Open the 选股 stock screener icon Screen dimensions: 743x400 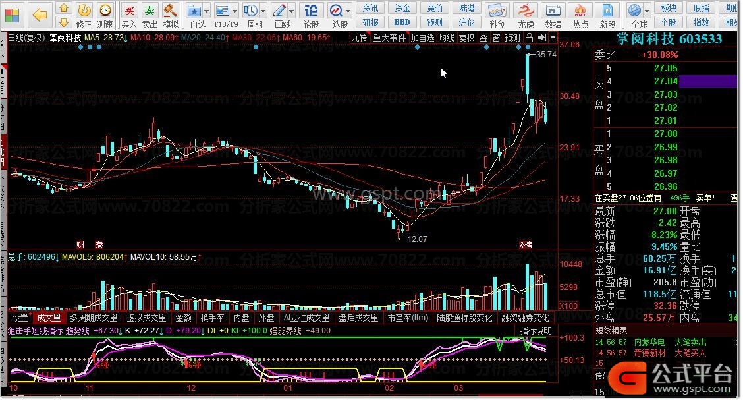pos(337,15)
